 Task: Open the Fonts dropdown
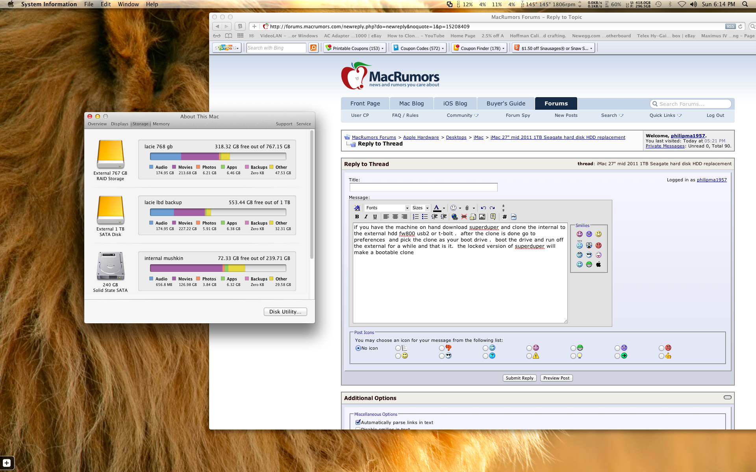tap(387, 208)
